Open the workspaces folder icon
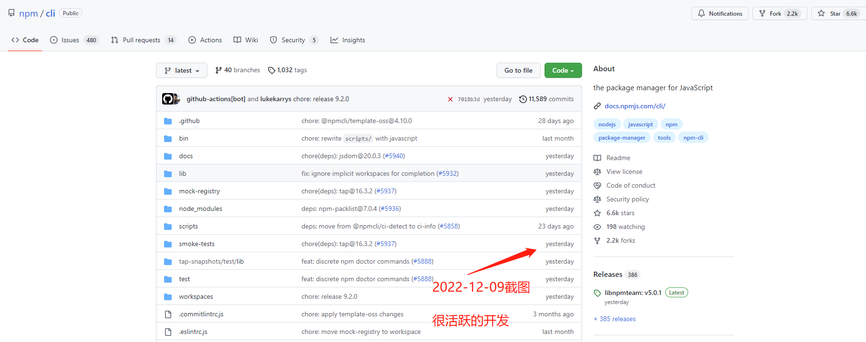Image resolution: width=866 pixels, height=342 pixels. point(168,297)
